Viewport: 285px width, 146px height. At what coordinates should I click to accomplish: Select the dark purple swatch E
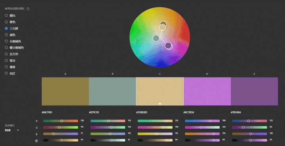[255, 91]
